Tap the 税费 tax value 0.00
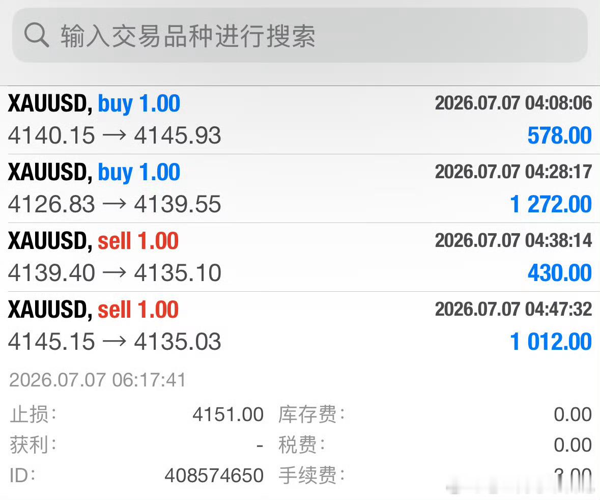The image size is (600, 500). click(573, 445)
